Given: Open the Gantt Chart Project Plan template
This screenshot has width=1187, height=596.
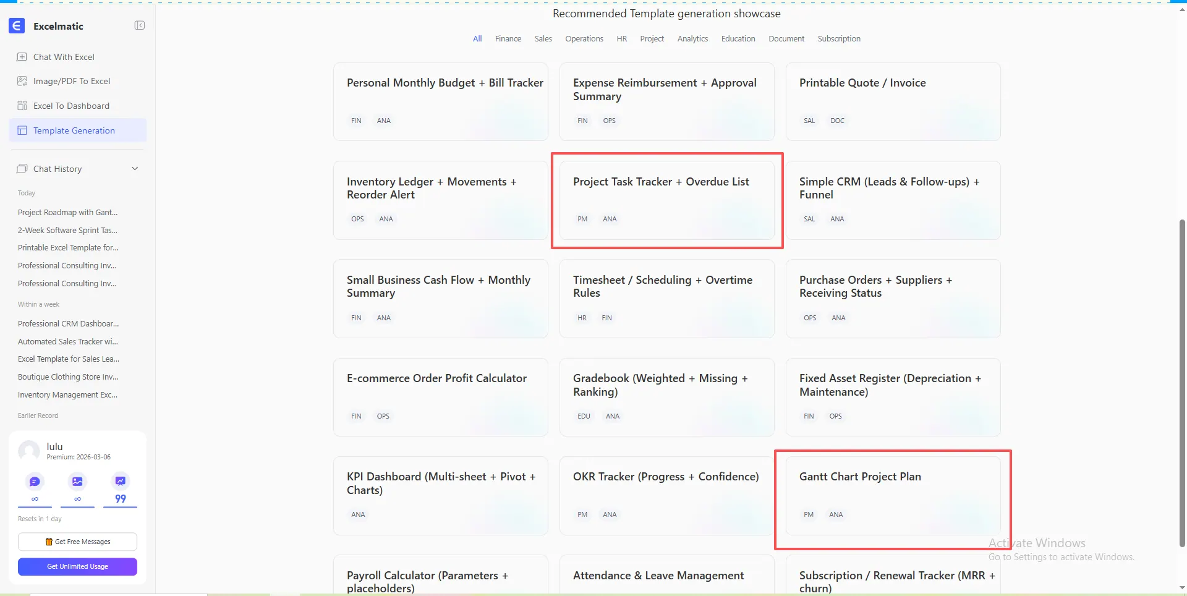Looking at the screenshot, I should click(892, 495).
